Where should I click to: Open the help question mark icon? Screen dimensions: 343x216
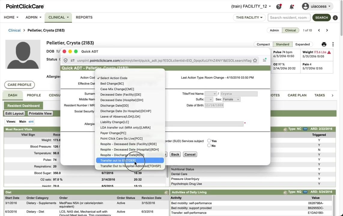point(279,7)
